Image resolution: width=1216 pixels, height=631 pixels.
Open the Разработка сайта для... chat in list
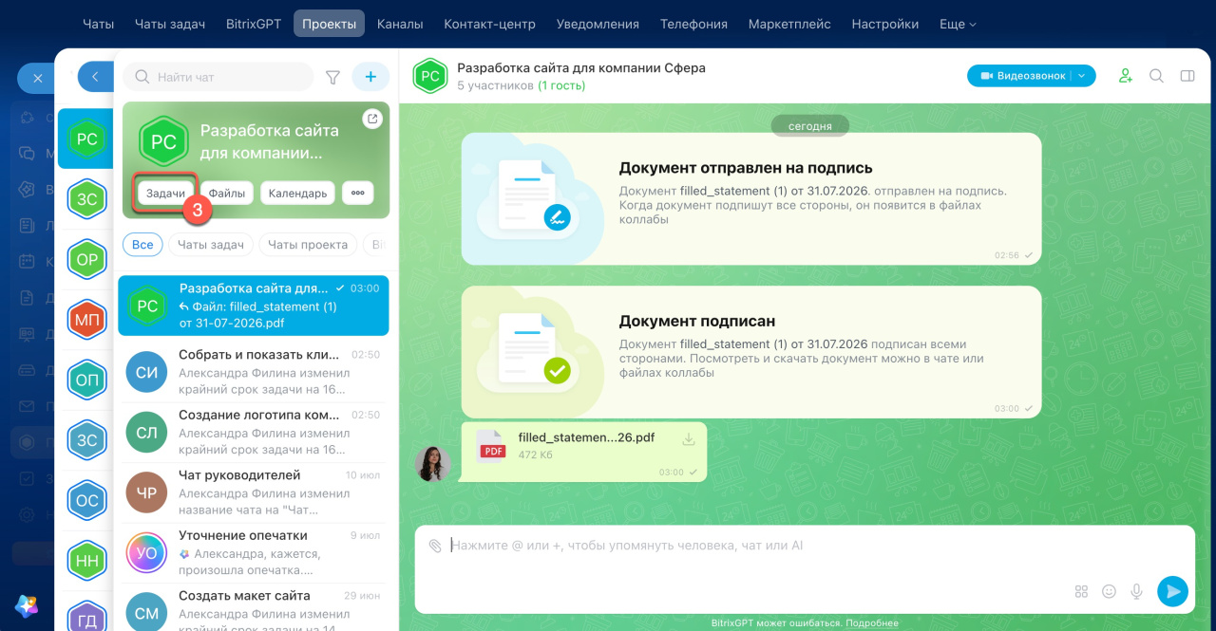coord(254,306)
